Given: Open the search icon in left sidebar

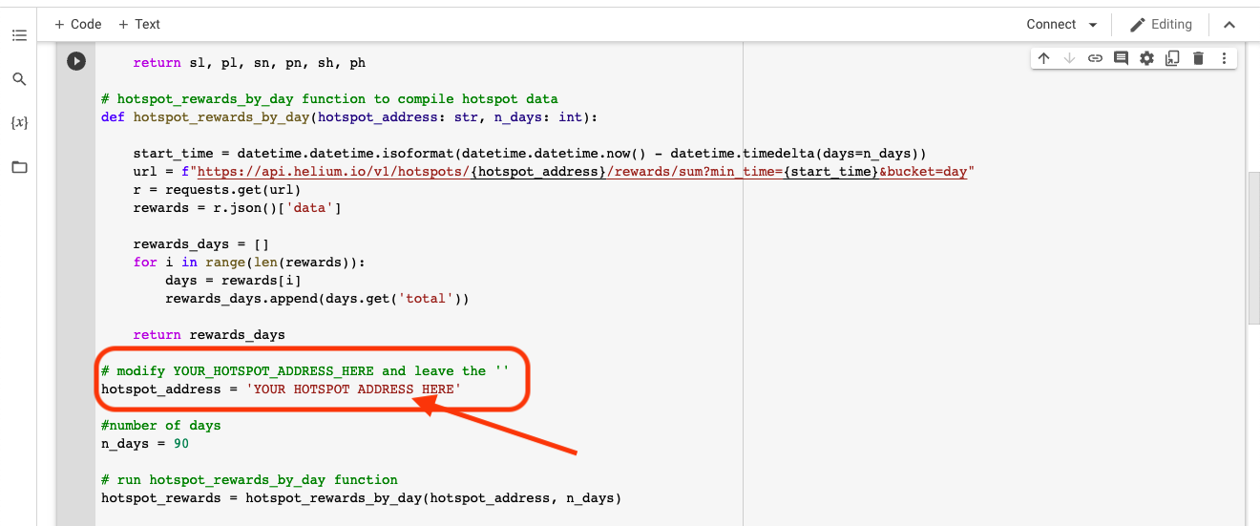Looking at the screenshot, I should pyautogui.click(x=19, y=79).
